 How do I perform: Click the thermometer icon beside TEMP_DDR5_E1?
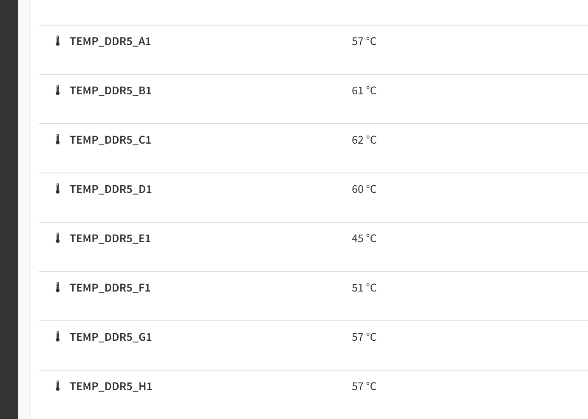click(x=58, y=238)
